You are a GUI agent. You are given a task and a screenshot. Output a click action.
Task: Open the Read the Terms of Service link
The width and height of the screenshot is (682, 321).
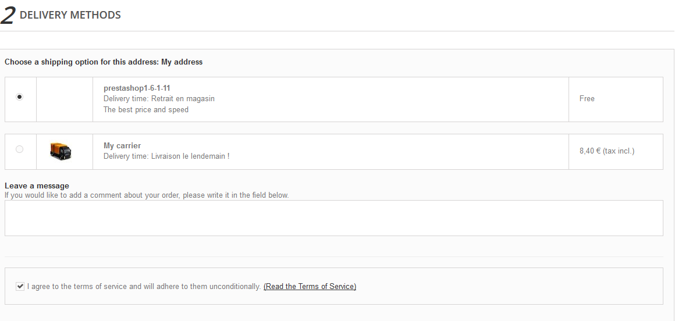point(310,287)
